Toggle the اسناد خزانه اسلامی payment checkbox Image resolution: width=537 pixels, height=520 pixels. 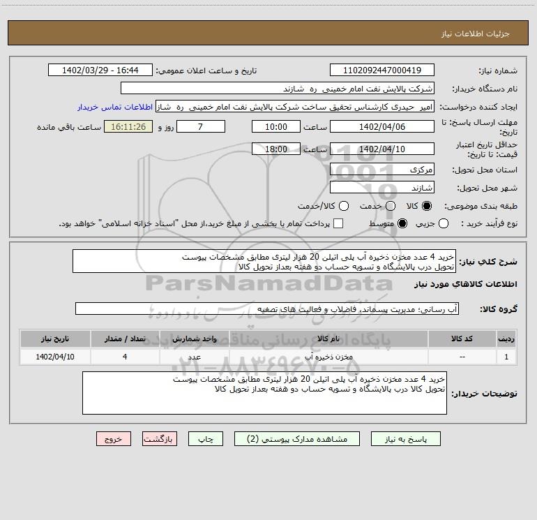(338, 223)
